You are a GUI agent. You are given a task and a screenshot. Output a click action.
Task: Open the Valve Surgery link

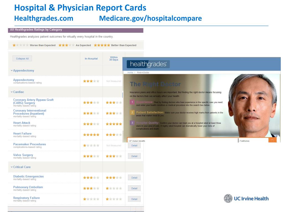click(23, 155)
